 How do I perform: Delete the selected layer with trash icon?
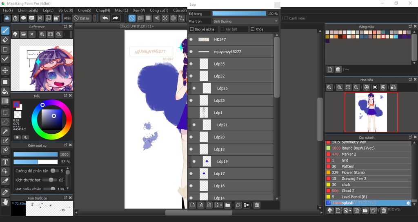[256, 205]
